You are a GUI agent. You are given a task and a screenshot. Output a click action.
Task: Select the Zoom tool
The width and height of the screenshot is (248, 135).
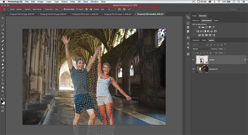pos(3,91)
